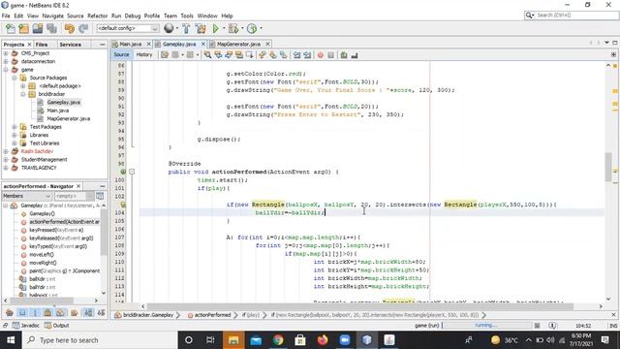Click the Uncomment icon in the editor toolbar
This screenshot has width=620, height=349.
[x=355, y=55]
